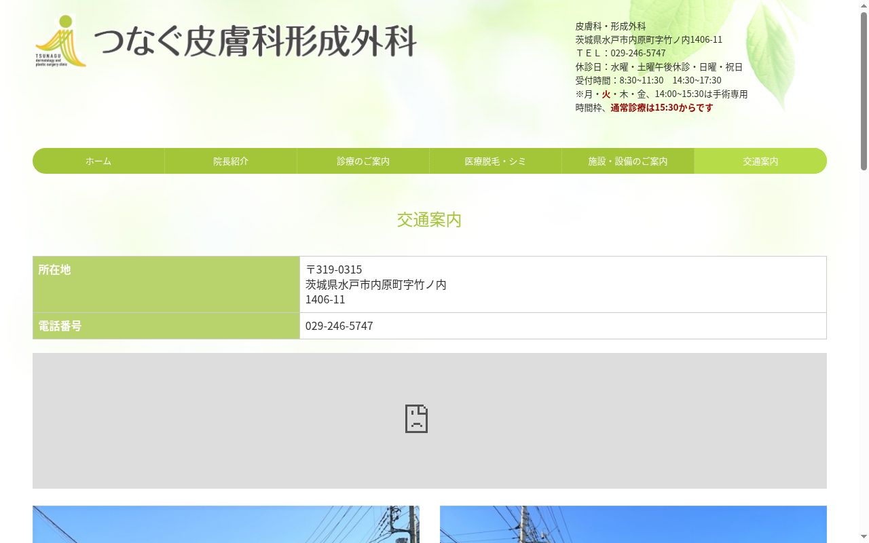
Task: Click the right street photo thumbnail
Action: (x=633, y=524)
